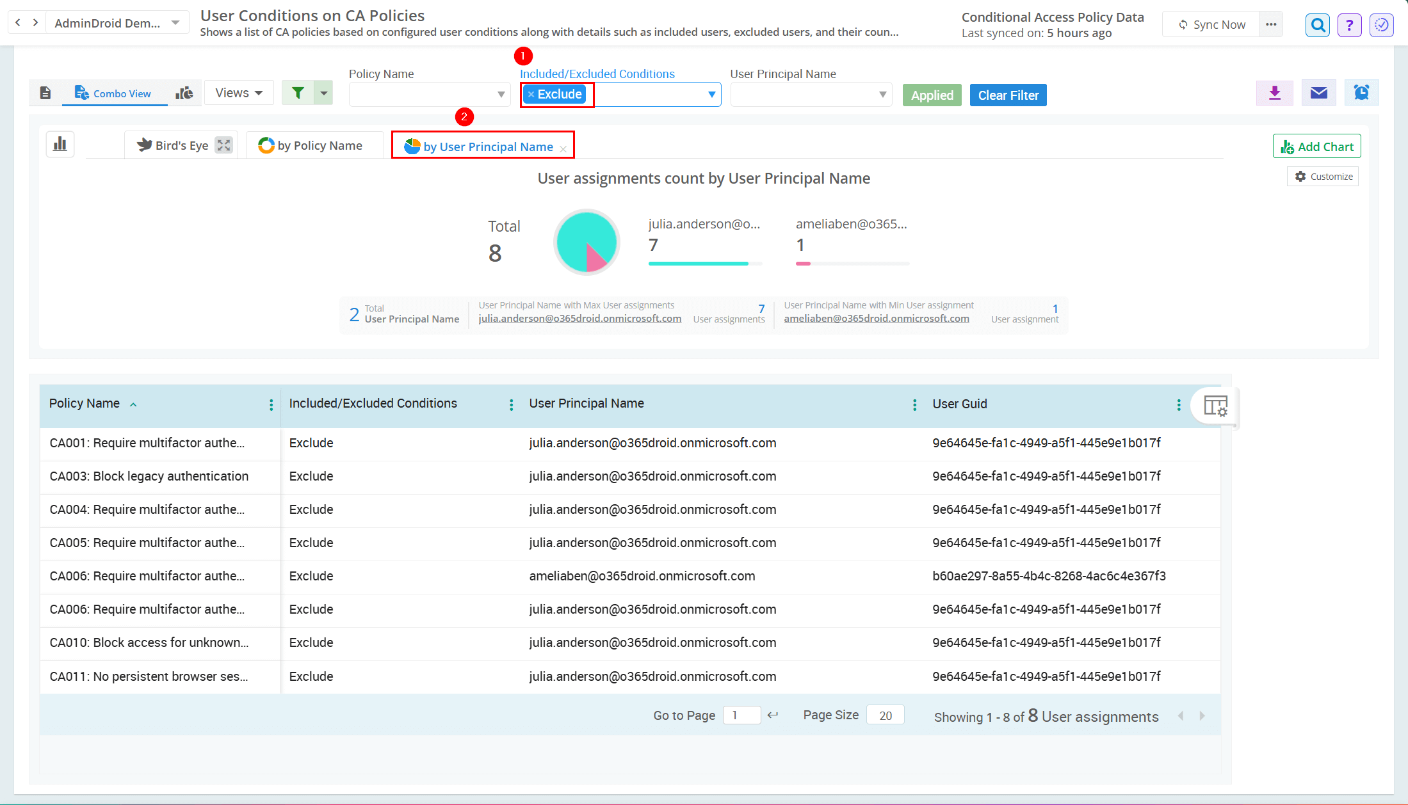Screen dimensions: 1408x805
Task: Switch to the chart-only view icon
Action: pos(184,93)
